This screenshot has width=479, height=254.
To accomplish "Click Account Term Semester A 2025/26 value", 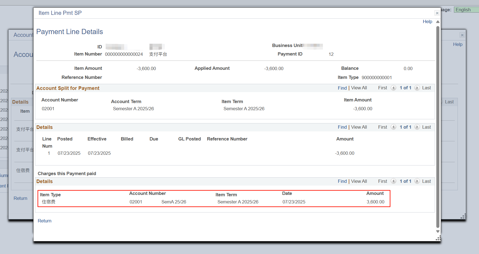I will 133,109.
